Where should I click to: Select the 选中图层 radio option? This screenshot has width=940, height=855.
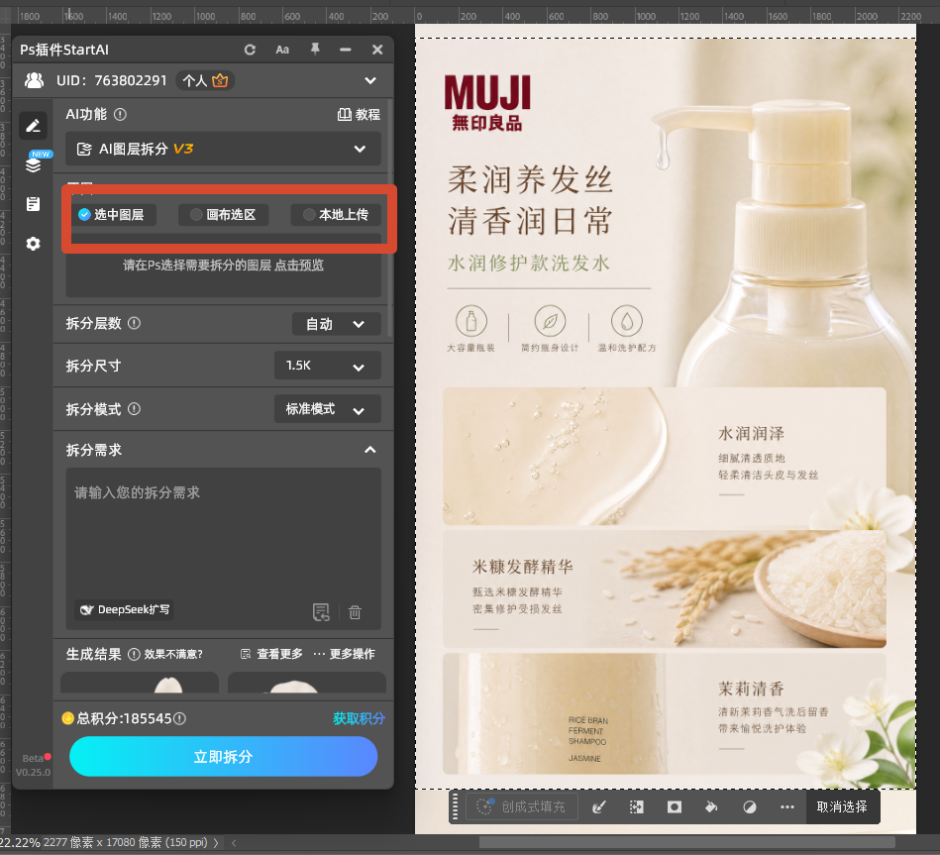[112, 215]
